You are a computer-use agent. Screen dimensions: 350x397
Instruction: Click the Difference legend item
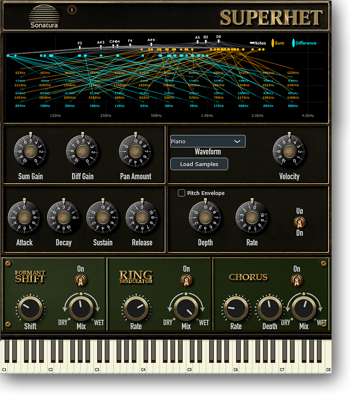(x=304, y=43)
